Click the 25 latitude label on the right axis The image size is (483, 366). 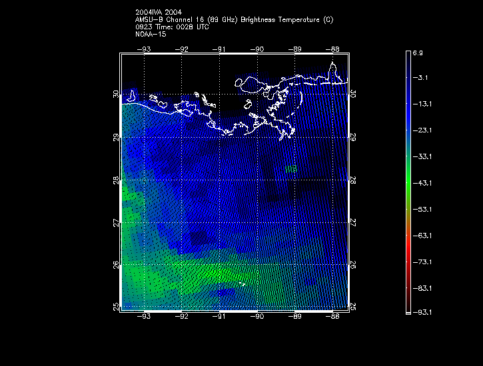click(353, 307)
